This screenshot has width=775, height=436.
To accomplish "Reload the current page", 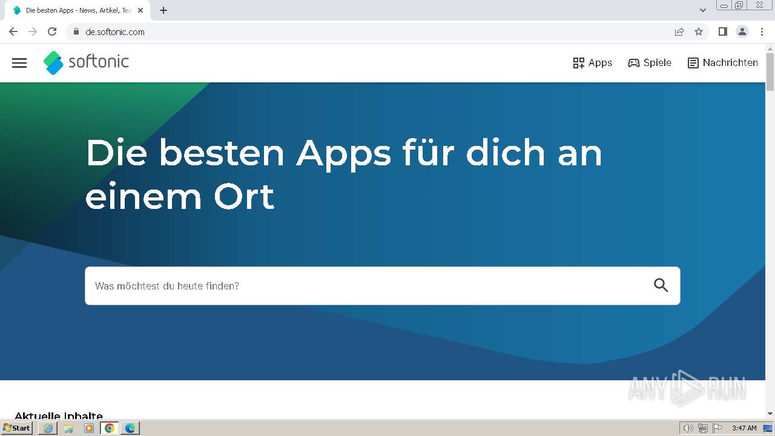I will pyautogui.click(x=52, y=31).
